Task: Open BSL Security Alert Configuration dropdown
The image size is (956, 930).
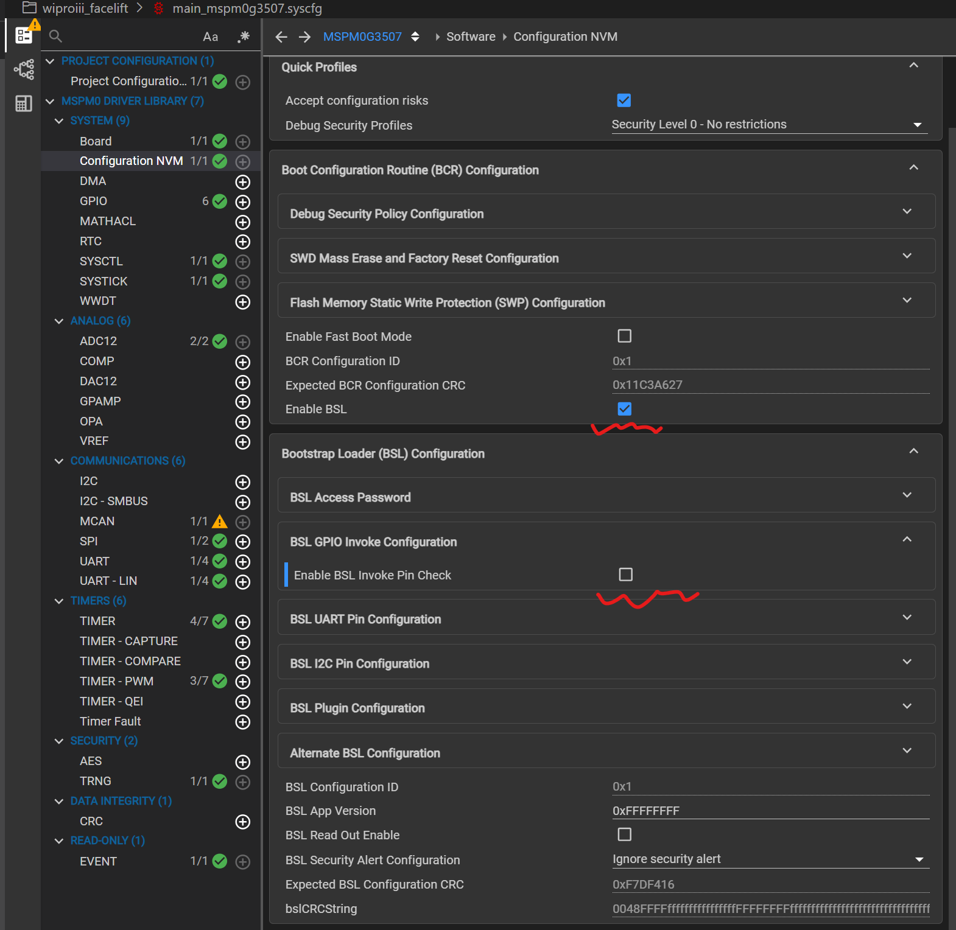Action: (771, 859)
